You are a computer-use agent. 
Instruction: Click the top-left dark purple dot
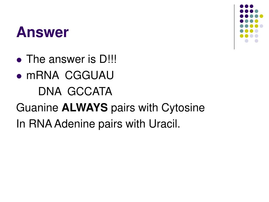[242, 6]
